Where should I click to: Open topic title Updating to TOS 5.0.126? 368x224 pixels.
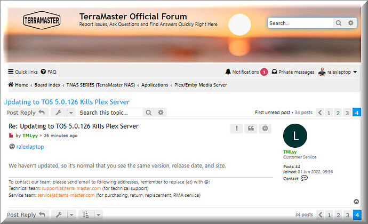coord(67,102)
